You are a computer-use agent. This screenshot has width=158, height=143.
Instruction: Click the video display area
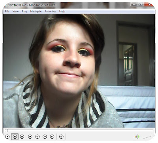click(79, 71)
